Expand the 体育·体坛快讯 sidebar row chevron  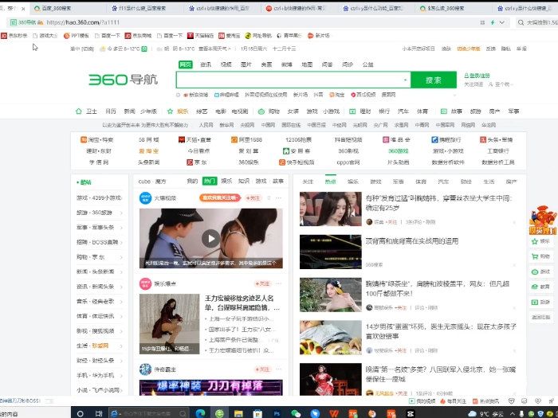pos(121,316)
